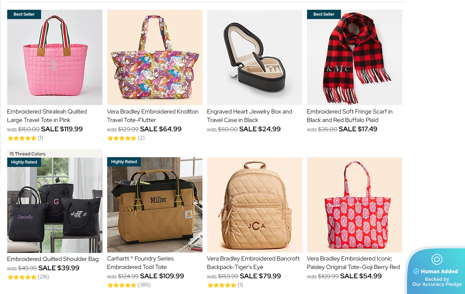The width and height of the screenshot is (465, 294).
Task: Click the Embroidered Soft Fringe Scarf title link
Action: click(349, 116)
